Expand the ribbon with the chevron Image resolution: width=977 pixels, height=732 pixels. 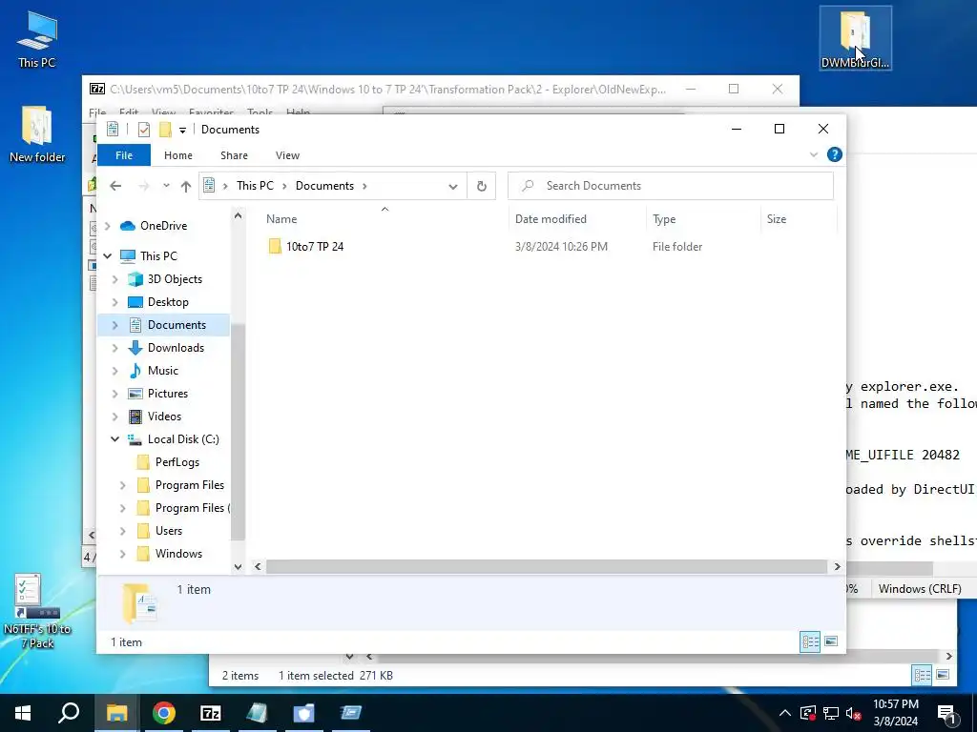point(813,155)
